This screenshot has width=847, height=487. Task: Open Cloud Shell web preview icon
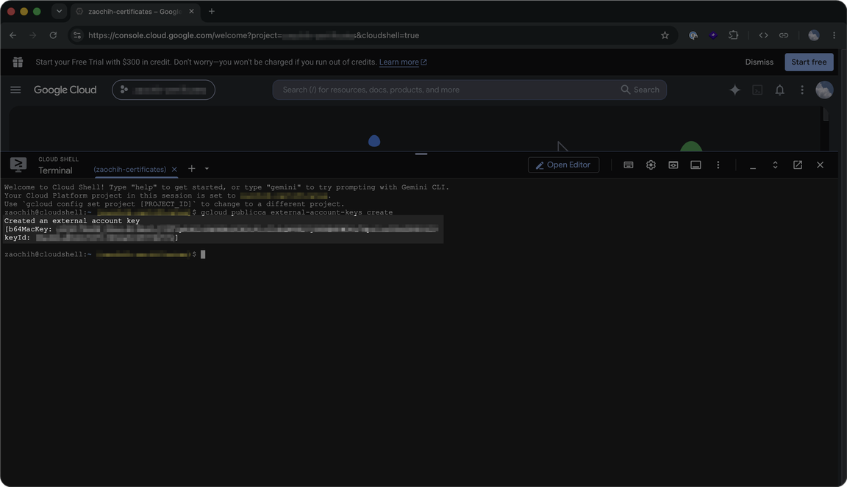click(673, 165)
